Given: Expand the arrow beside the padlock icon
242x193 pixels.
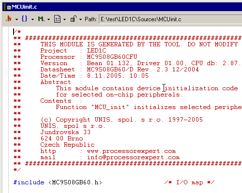Looking at the screenshot, I should point(80,19).
